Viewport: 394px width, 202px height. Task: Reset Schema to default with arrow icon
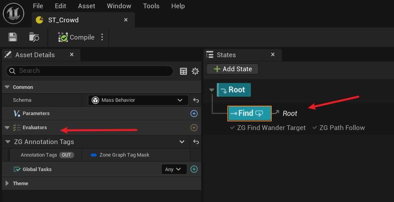(x=196, y=100)
